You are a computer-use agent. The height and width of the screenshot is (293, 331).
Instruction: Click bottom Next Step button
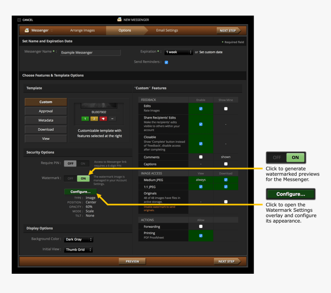227,261
